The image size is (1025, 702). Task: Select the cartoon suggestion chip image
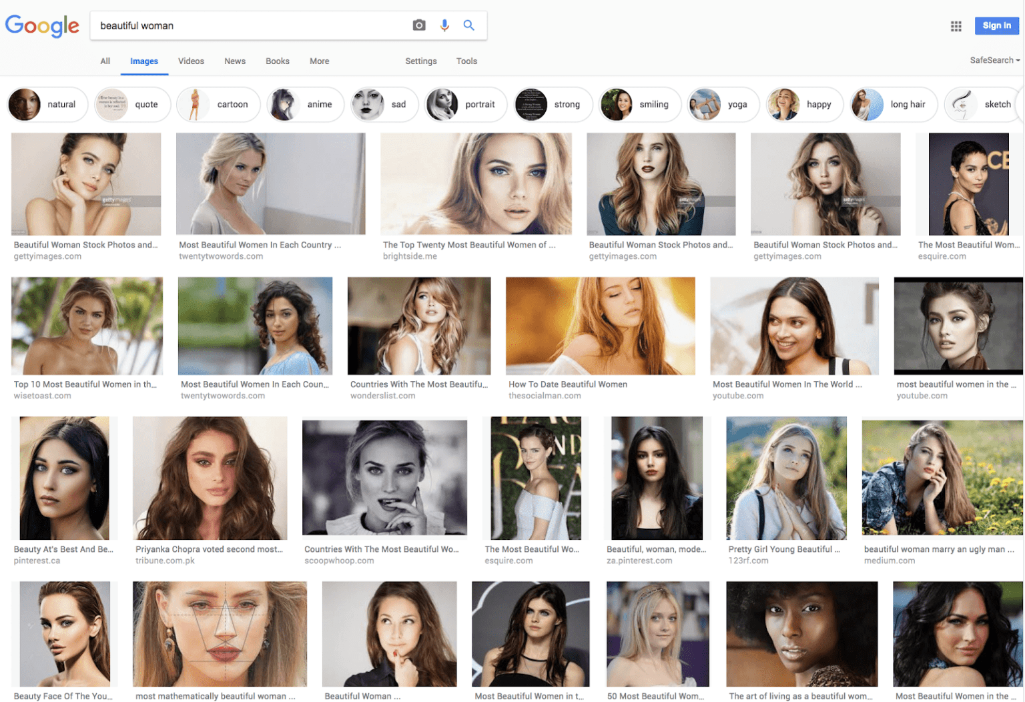point(196,104)
